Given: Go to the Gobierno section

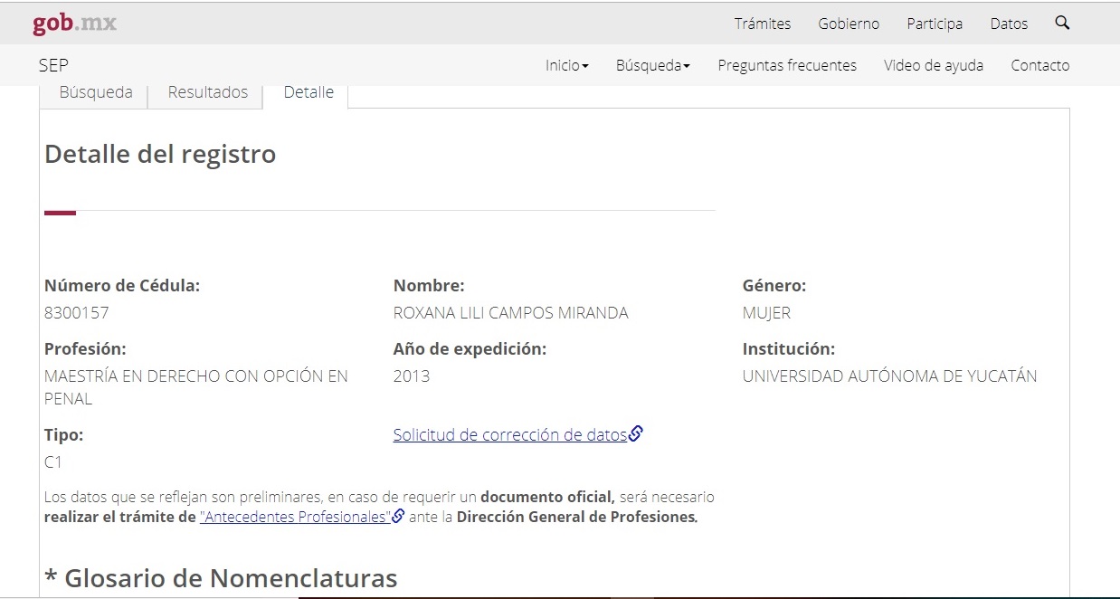Looking at the screenshot, I should click(x=849, y=24).
